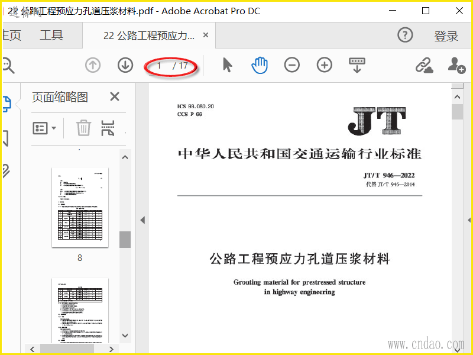Sign in using the 登录 button
The image size is (473, 355).
pos(446,36)
